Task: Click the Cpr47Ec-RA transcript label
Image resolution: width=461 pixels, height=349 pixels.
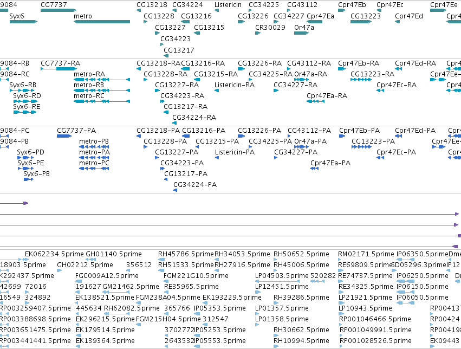Action: [x=397, y=85]
